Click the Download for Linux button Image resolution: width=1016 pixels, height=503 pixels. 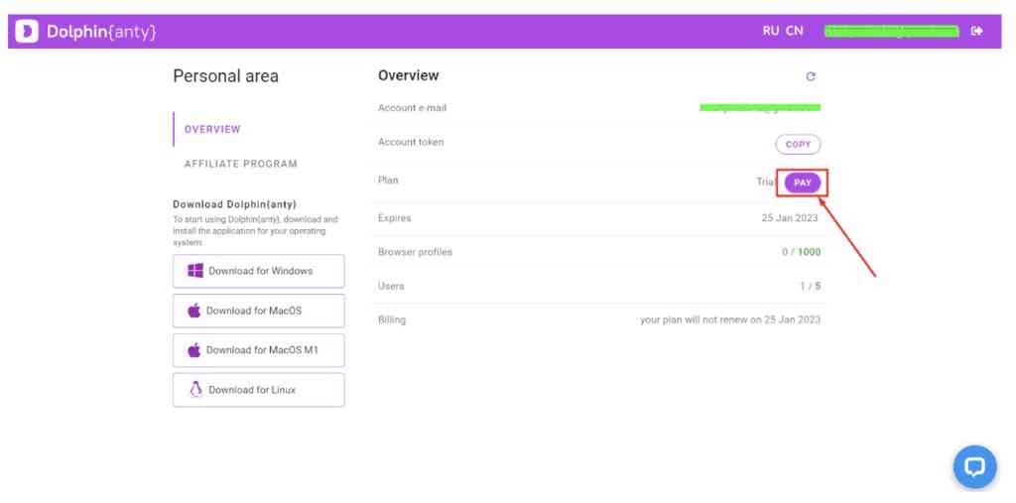(259, 390)
